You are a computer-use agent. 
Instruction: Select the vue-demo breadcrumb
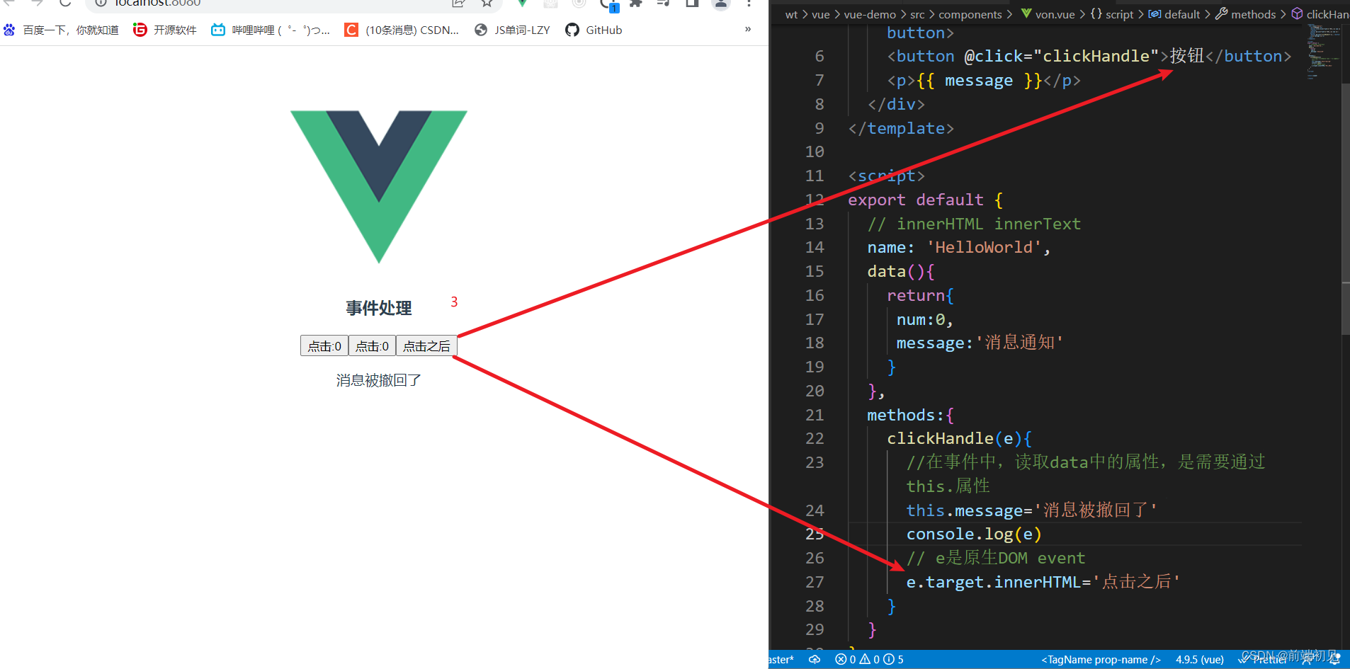870,14
